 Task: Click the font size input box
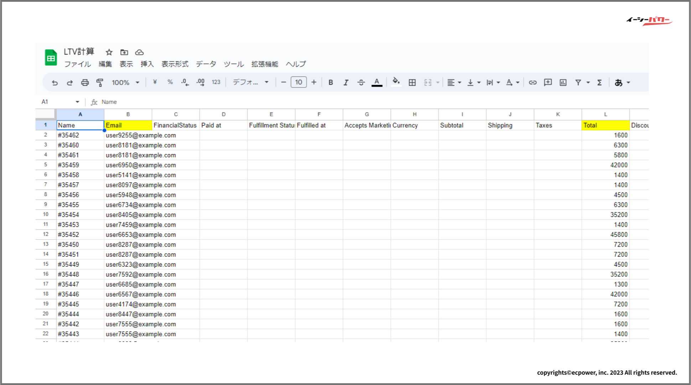[x=298, y=82]
